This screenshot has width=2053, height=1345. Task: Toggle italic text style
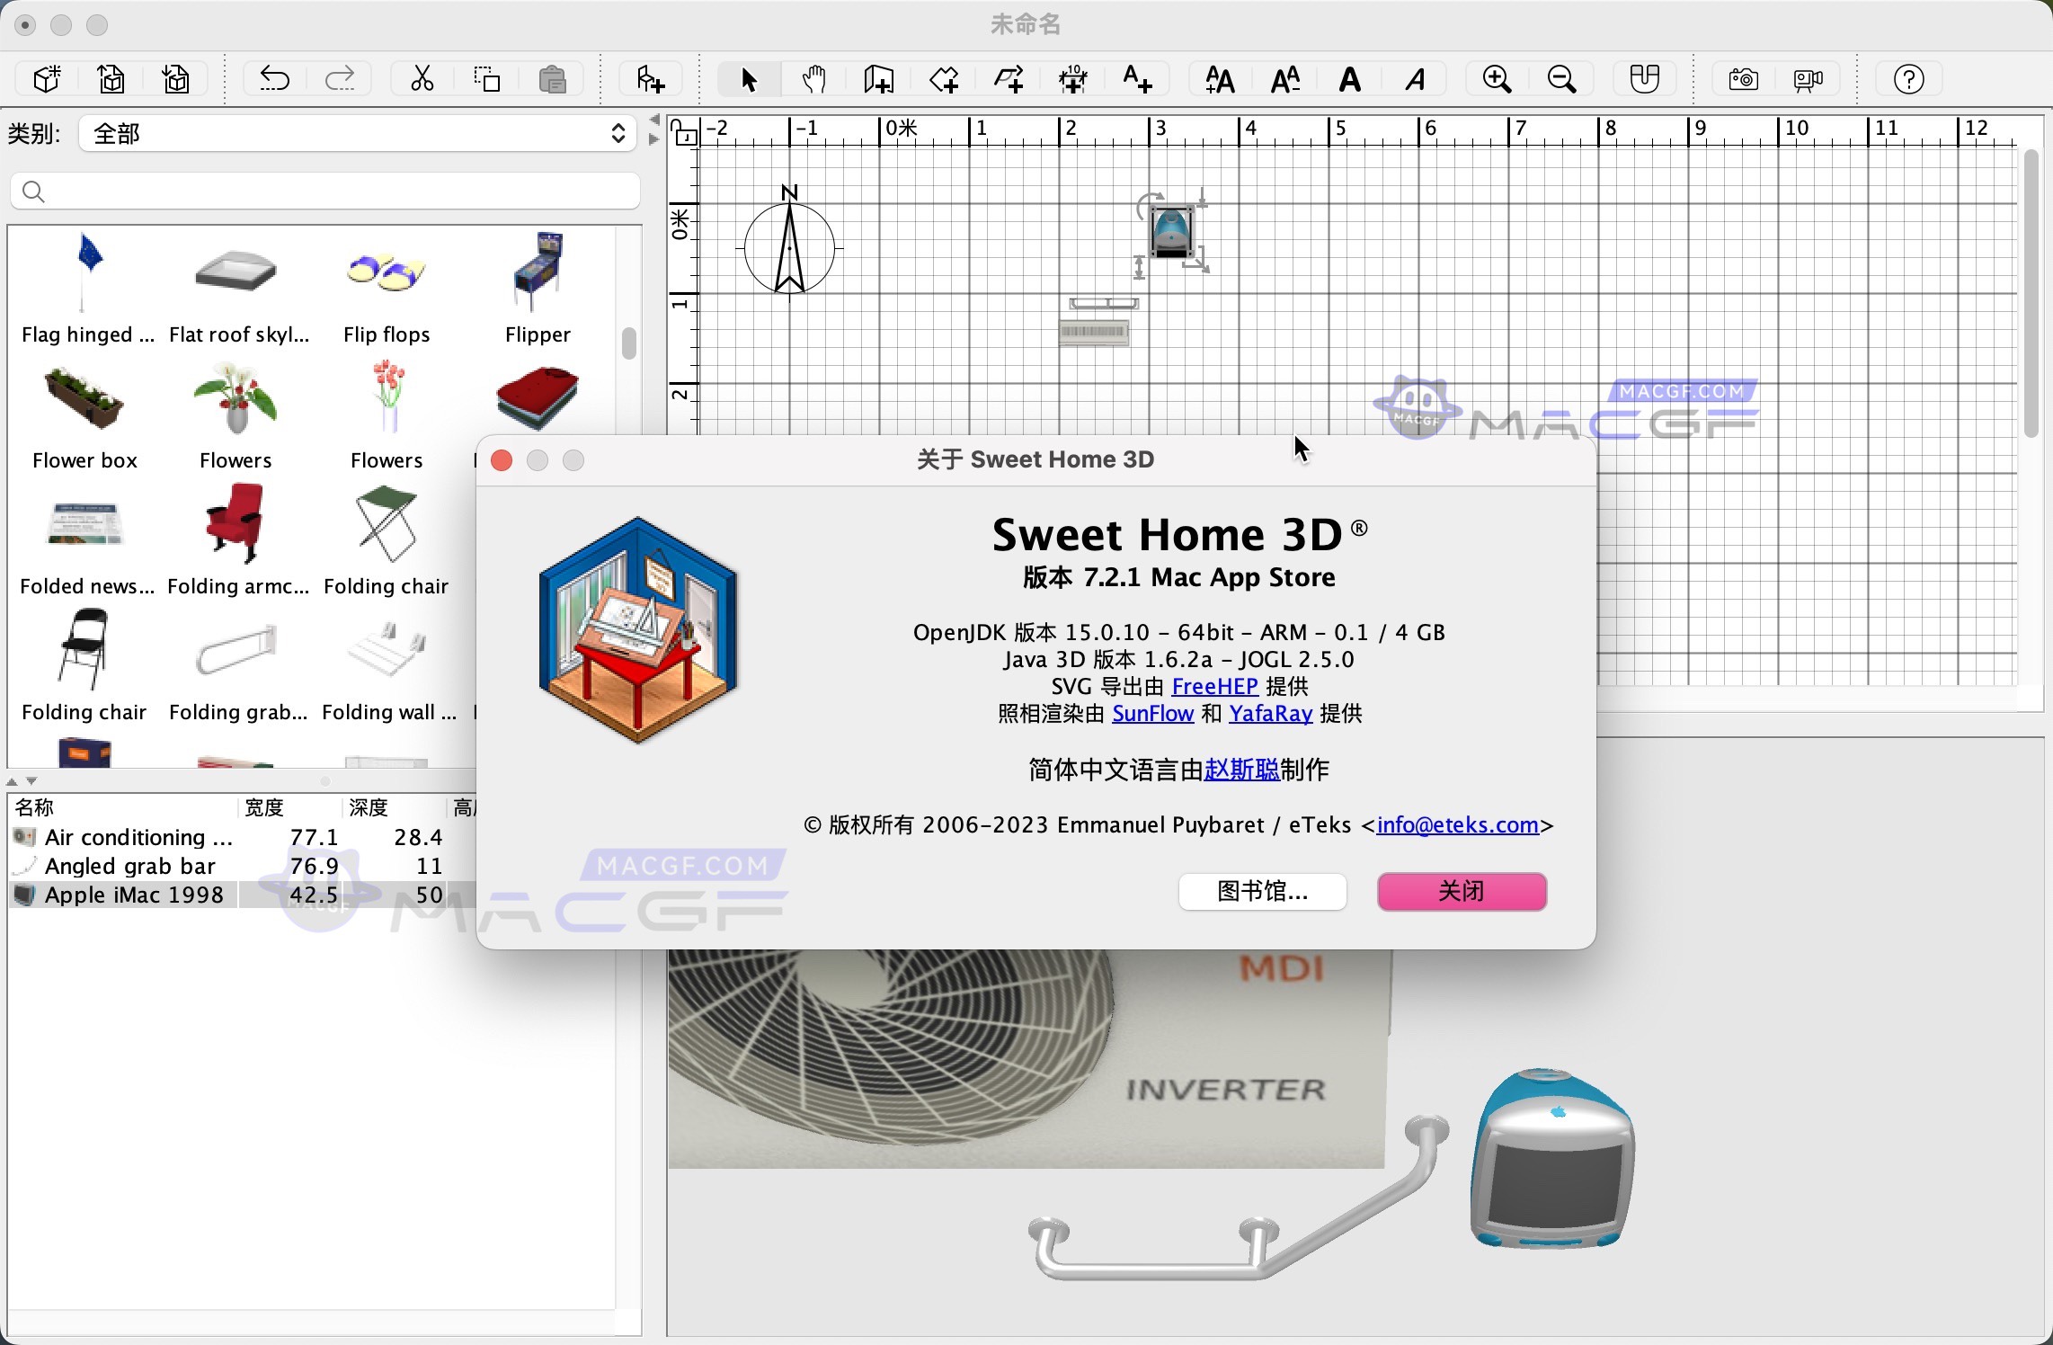pyautogui.click(x=1413, y=79)
